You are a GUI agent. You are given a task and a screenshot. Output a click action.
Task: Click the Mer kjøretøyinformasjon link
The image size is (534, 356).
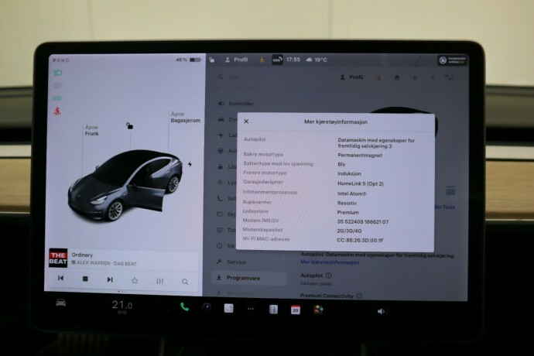(329, 262)
